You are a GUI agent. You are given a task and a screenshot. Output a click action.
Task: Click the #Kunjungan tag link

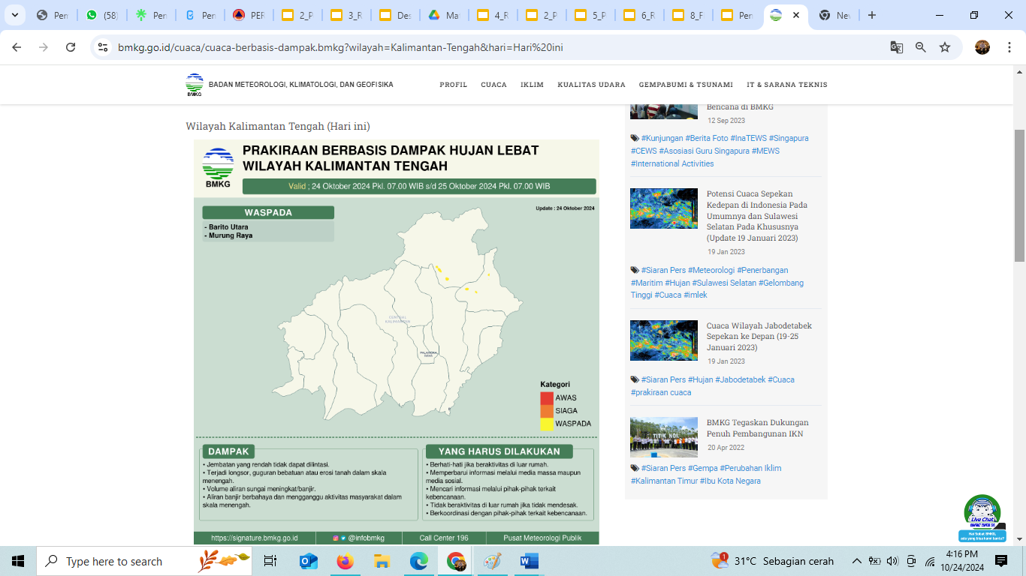(662, 138)
